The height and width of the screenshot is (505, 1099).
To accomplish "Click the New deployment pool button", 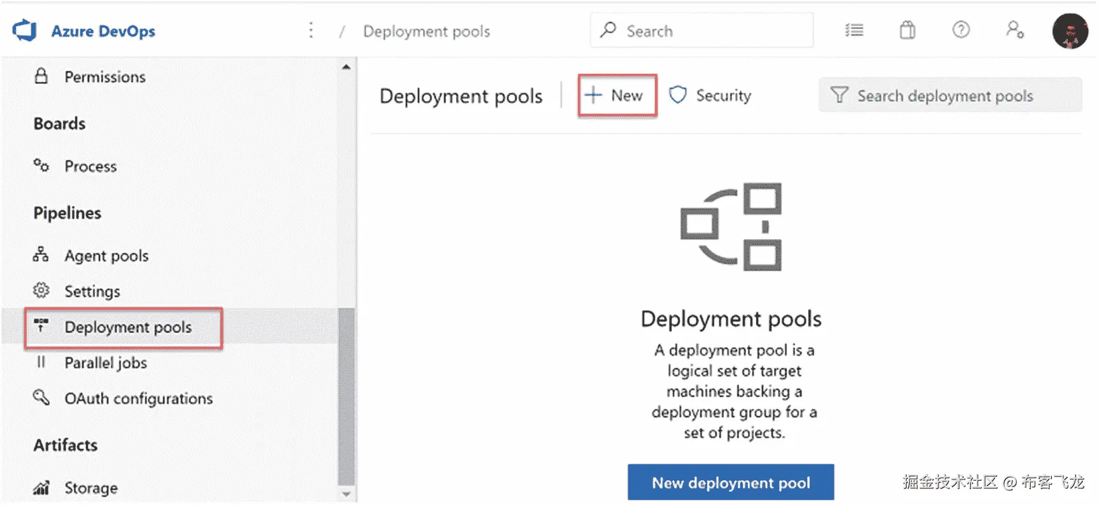I will pos(731,483).
